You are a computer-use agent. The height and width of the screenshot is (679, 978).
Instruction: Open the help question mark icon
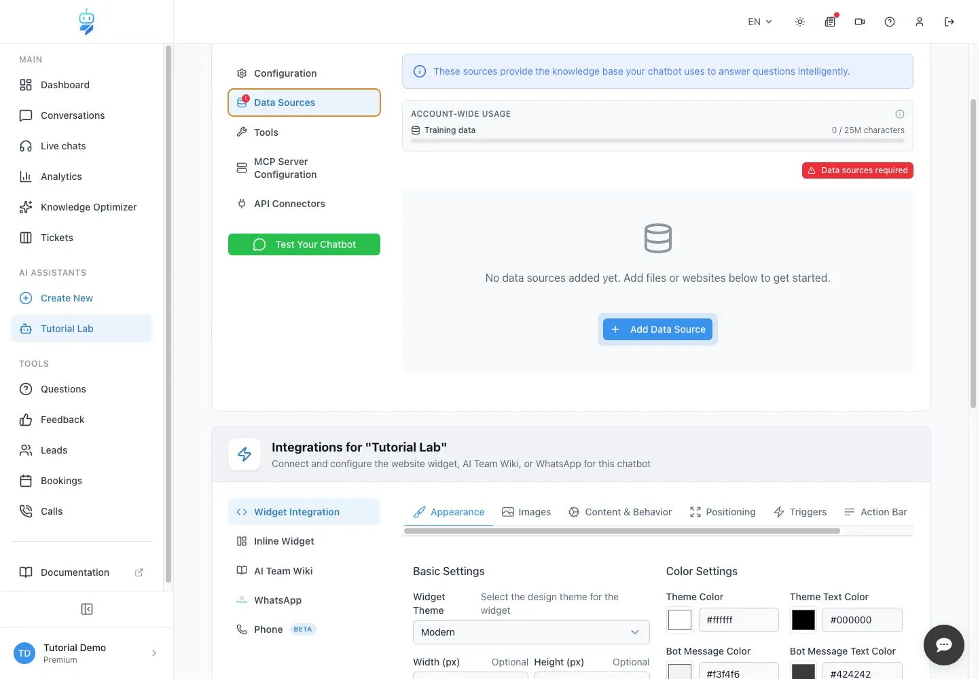(x=890, y=22)
